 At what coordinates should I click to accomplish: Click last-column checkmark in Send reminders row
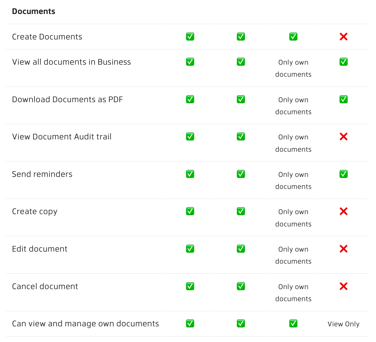click(x=343, y=174)
